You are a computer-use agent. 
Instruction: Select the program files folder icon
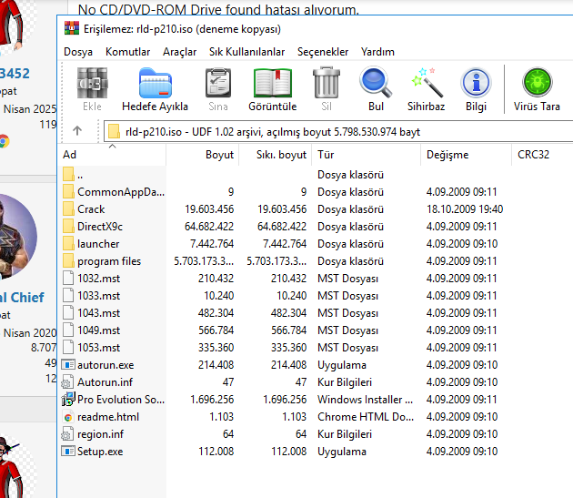point(68,261)
